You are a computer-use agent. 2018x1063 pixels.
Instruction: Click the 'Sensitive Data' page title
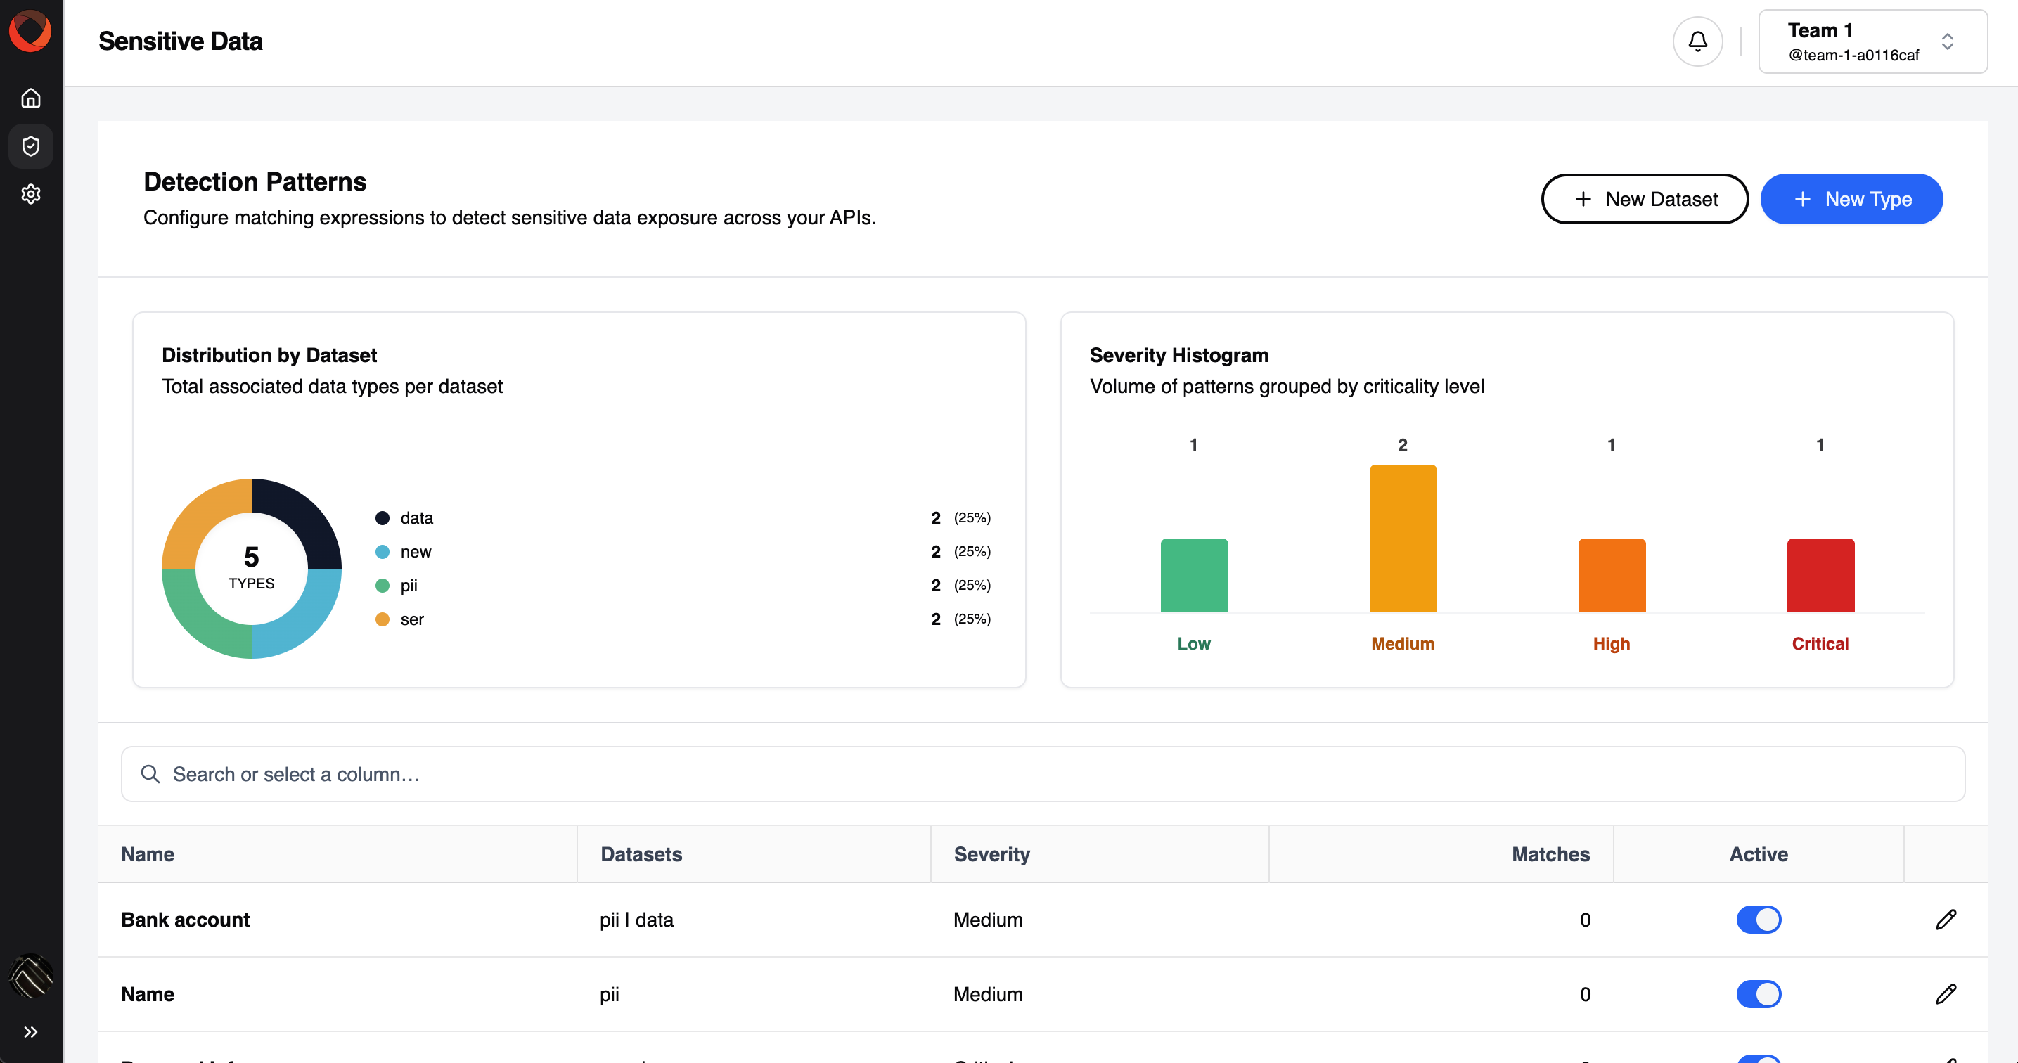pyautogui.click(x=180, y=41)
